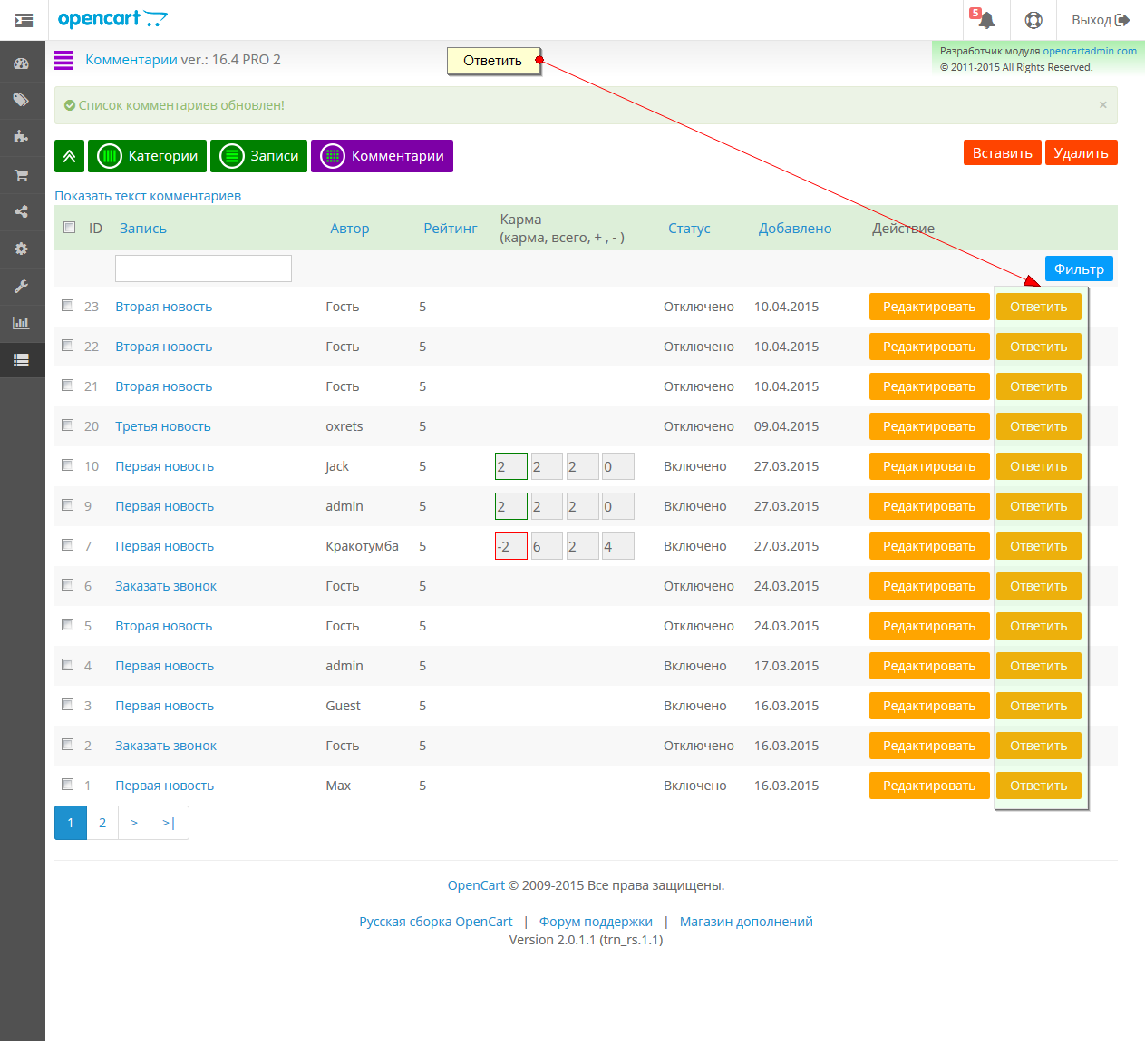The width and height of the screenshot is (1145, 1055).
Task: Click the green double-chevron up button
Action: pos(70,156)
